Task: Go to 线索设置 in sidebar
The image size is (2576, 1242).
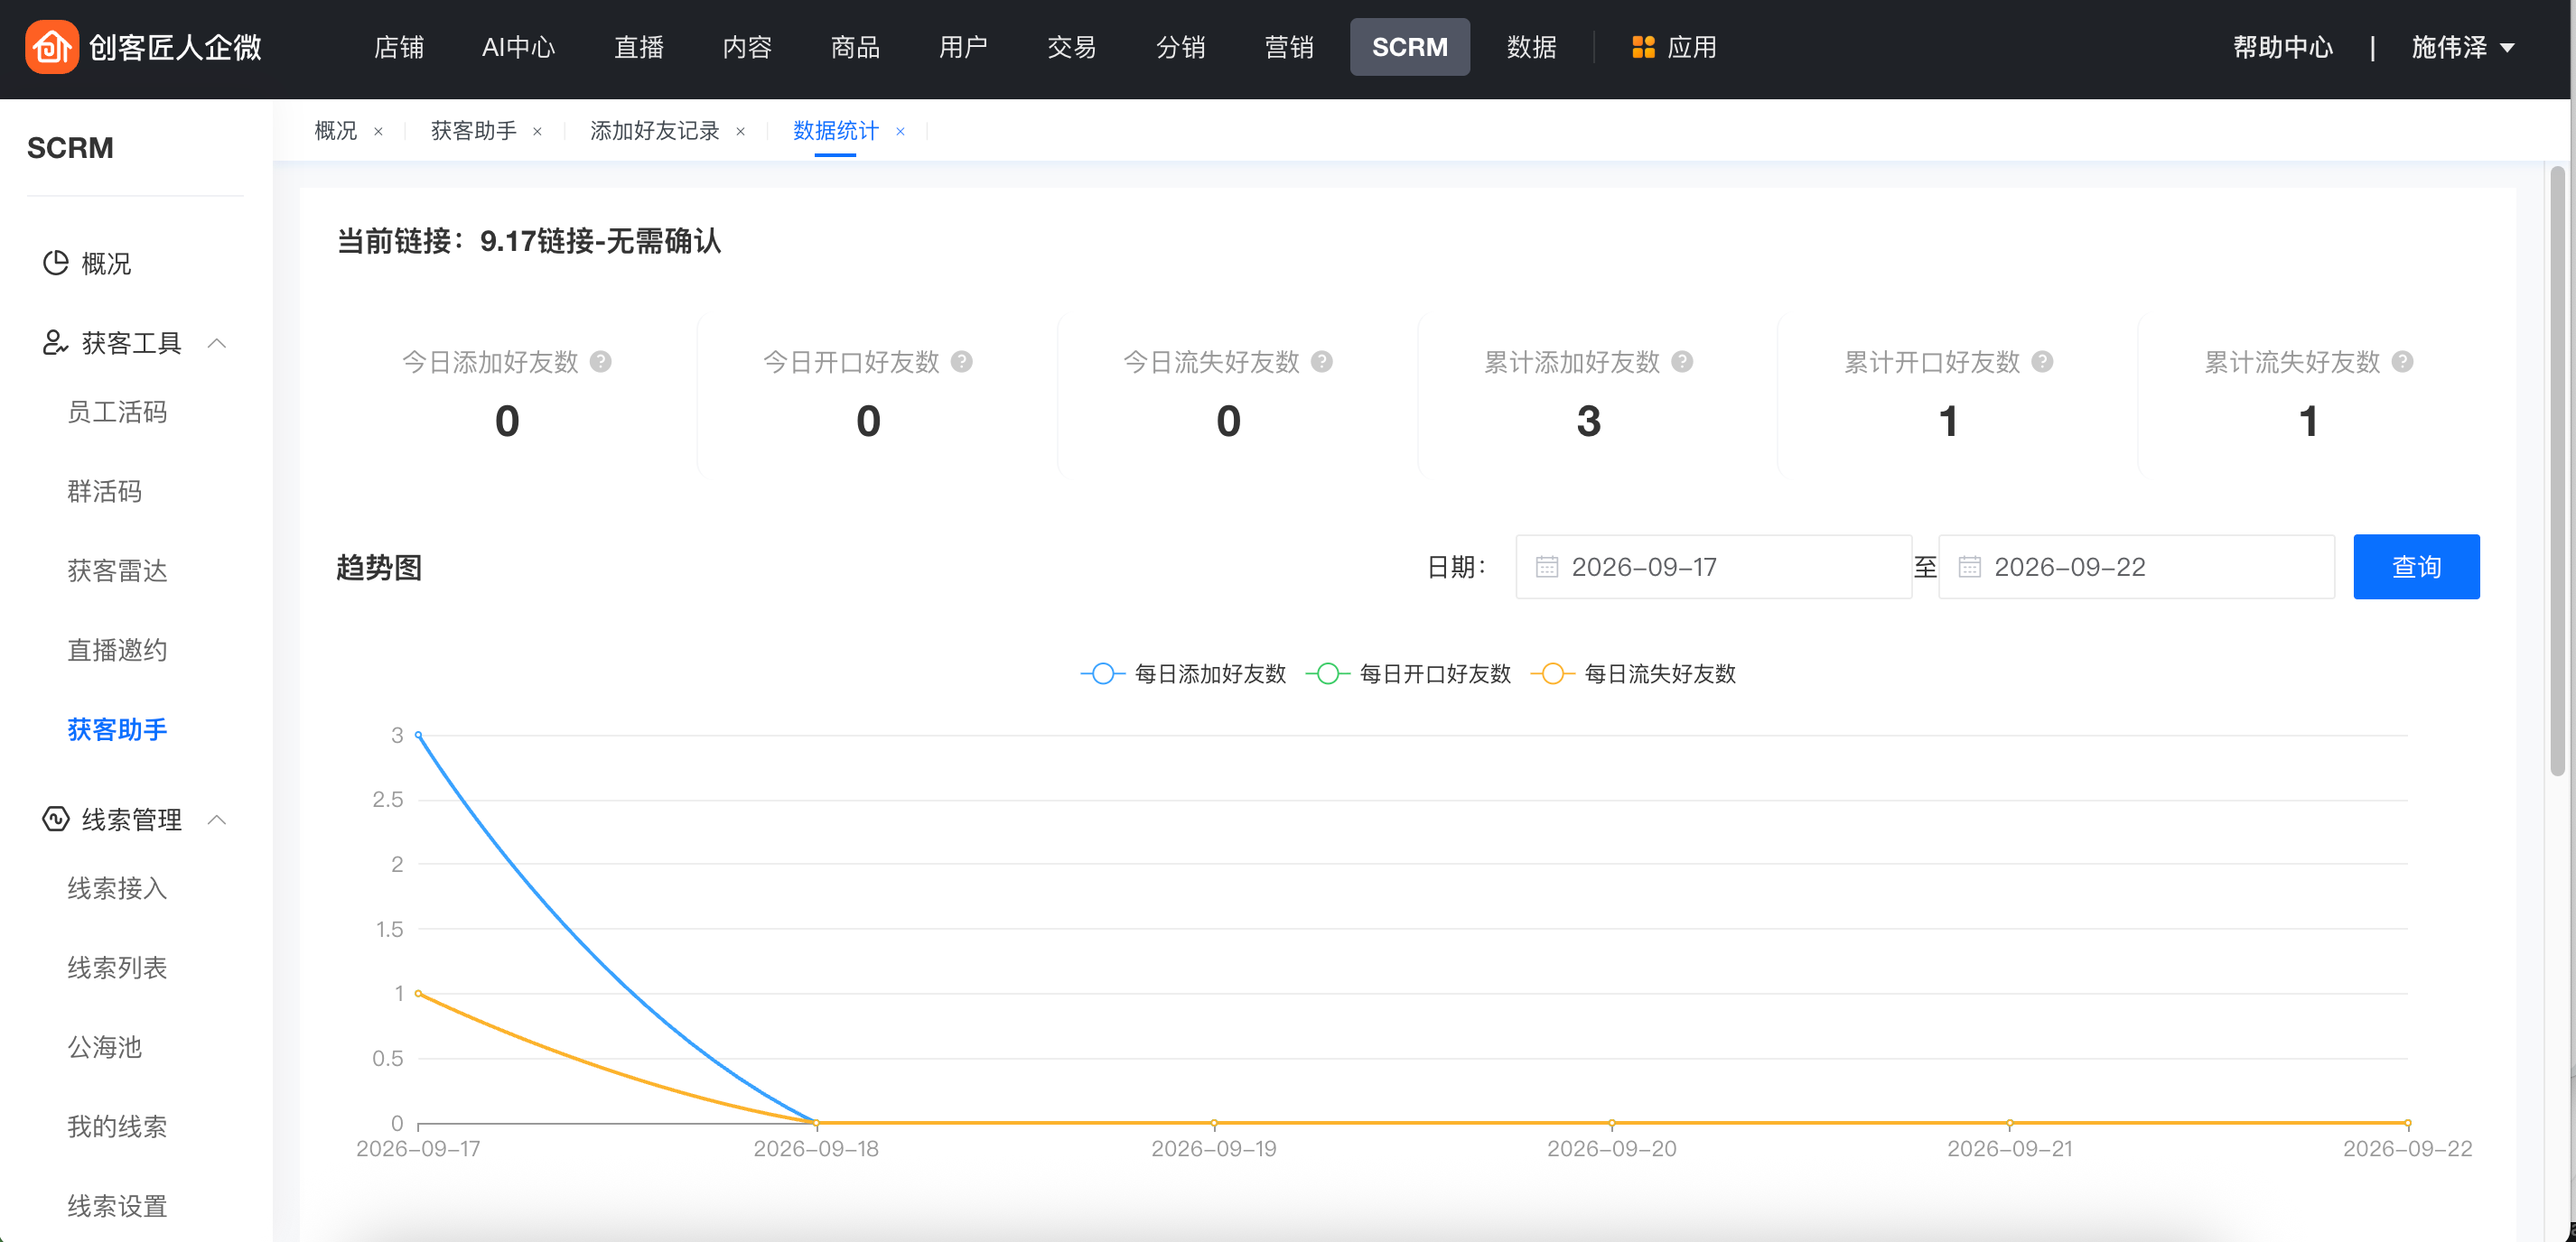Action: tap(117, 1206)
